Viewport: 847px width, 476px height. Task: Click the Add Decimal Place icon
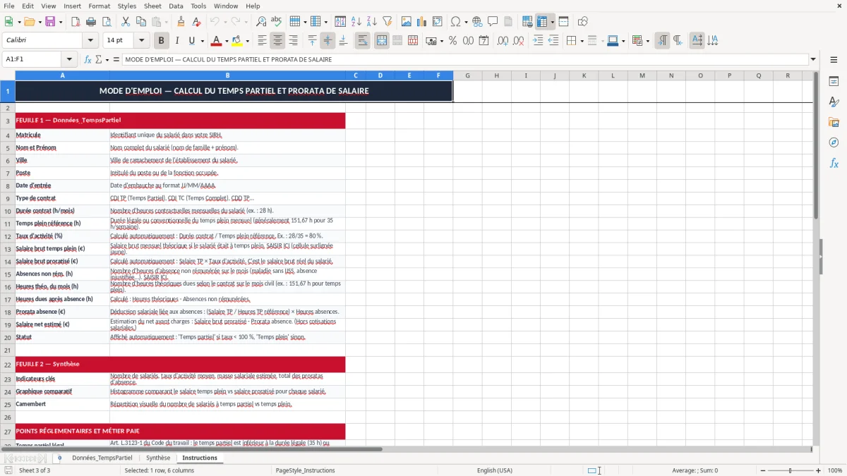tap(502, 40)
